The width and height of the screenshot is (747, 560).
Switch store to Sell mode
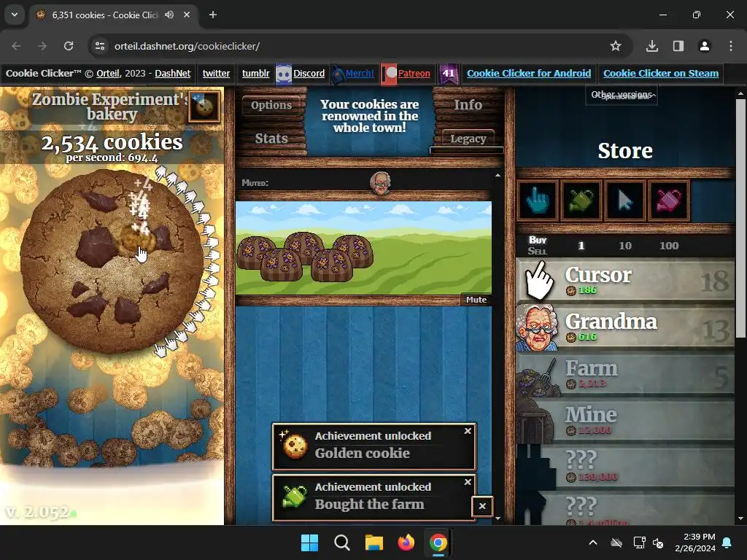coord(537,252)
